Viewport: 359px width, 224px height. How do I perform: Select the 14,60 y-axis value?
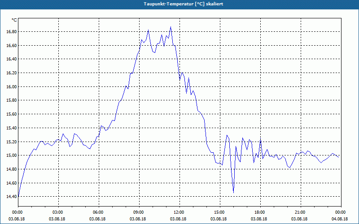(x=12, y=183)
